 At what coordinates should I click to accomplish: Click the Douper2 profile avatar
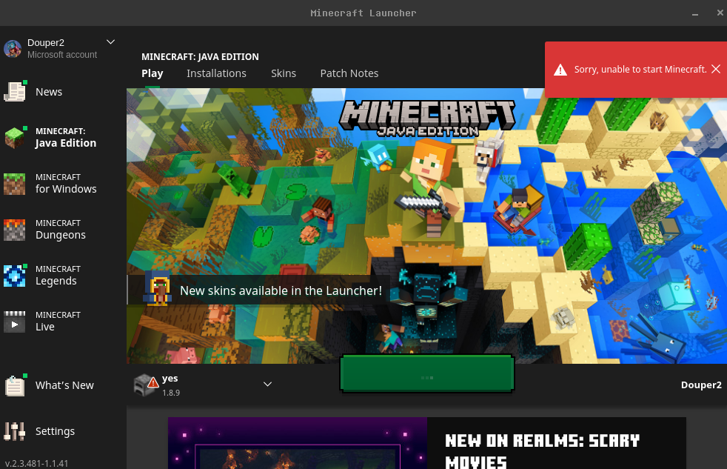[x=13, y=49]
